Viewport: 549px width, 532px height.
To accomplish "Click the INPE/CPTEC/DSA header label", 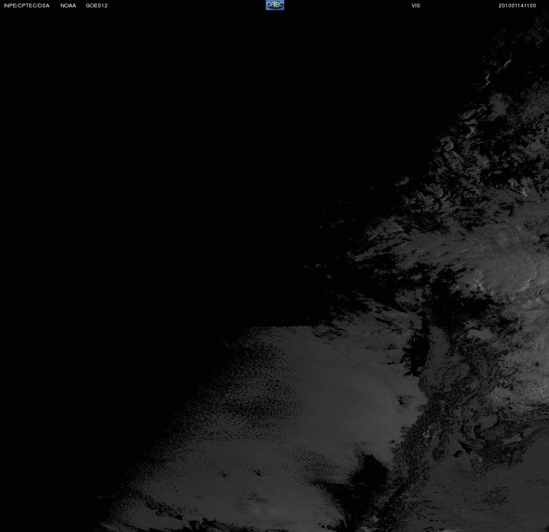I will (x=27, y=6).
